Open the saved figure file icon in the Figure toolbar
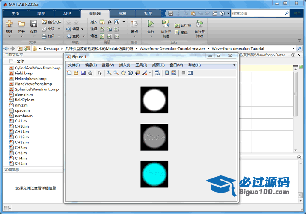The width and height of the screenshot is (306, 214). click(76, 73)
